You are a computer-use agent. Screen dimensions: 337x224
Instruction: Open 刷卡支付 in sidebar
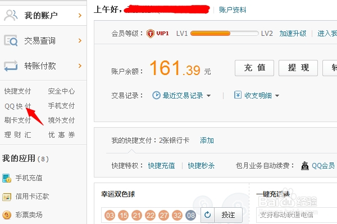click(17, 120)
